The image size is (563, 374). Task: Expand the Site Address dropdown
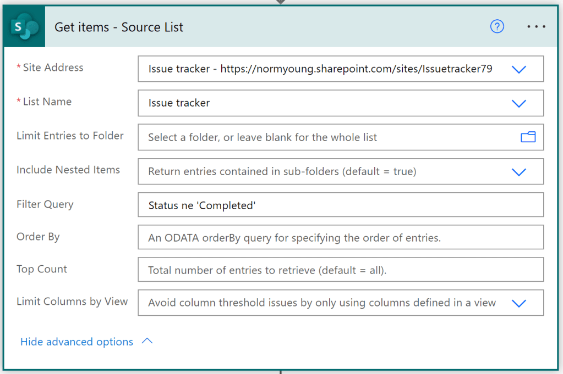coord(518,69)
